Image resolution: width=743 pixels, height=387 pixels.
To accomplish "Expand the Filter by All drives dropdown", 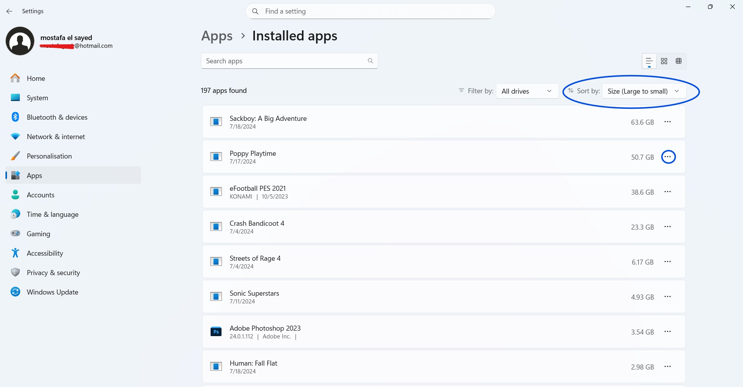I will pos(527,91).
